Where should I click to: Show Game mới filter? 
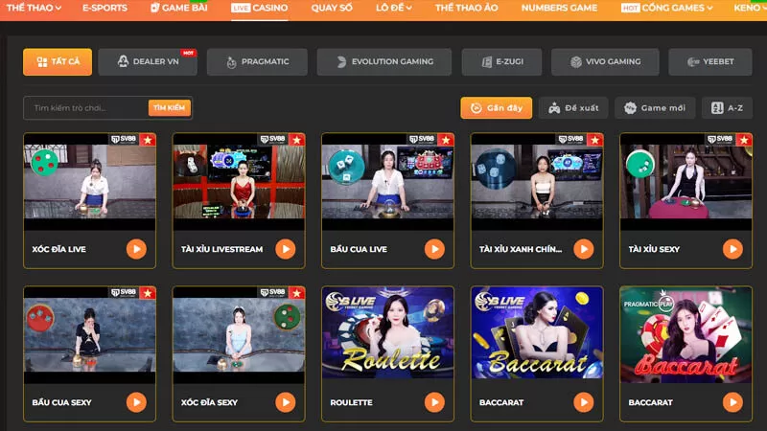point(655,108)
